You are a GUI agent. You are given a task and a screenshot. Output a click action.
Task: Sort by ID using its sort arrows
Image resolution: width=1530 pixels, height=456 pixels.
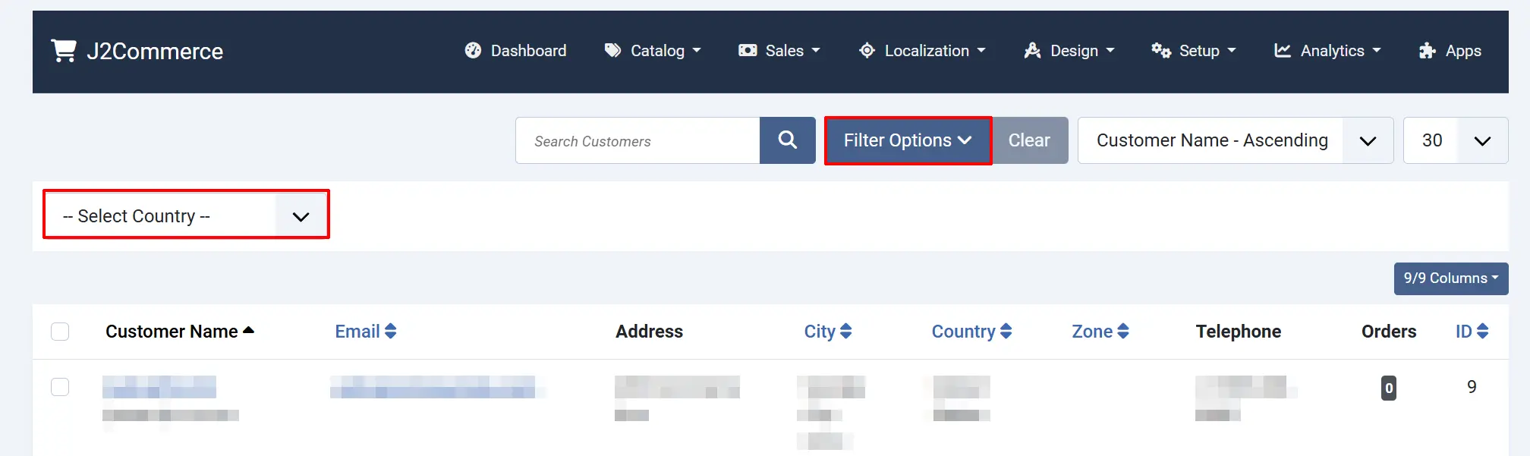(x=1483, y=332)
